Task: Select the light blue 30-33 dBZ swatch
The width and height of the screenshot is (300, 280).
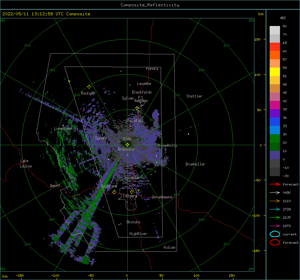Action: click(275, 130)
